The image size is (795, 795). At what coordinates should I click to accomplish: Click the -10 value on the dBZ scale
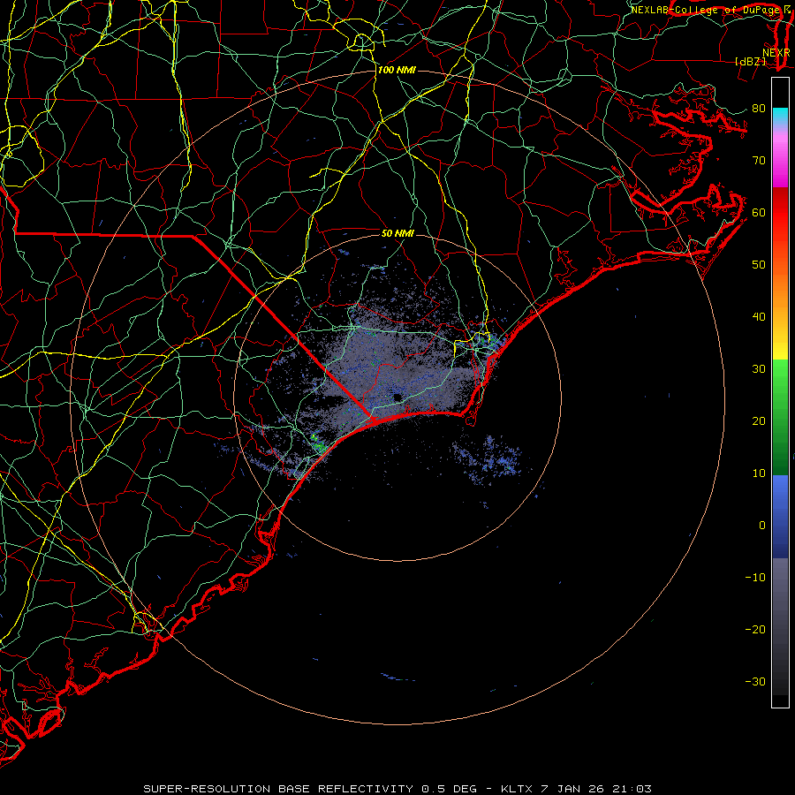[755, 578]
